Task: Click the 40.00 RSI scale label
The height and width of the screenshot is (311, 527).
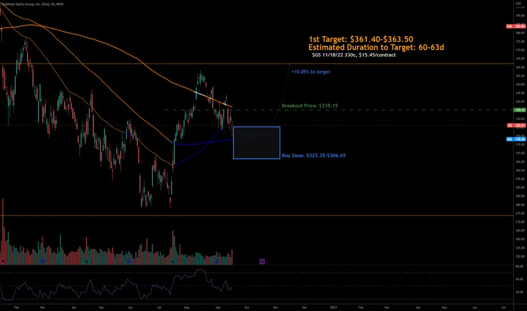Action: [520, 292]
